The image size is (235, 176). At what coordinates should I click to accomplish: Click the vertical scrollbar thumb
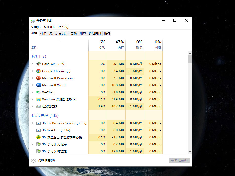click(x=190, y=59)
